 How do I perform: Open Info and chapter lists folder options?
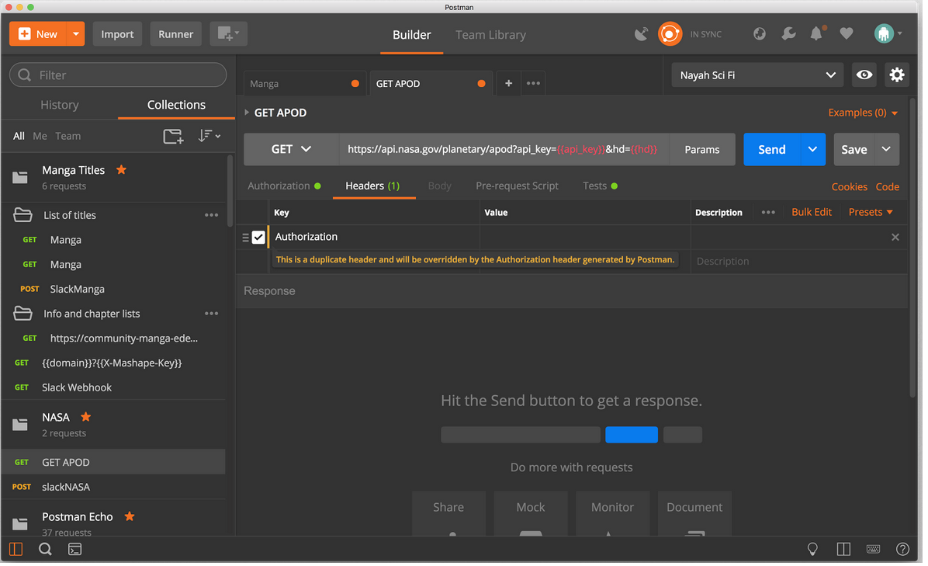(x=211, y=314)
